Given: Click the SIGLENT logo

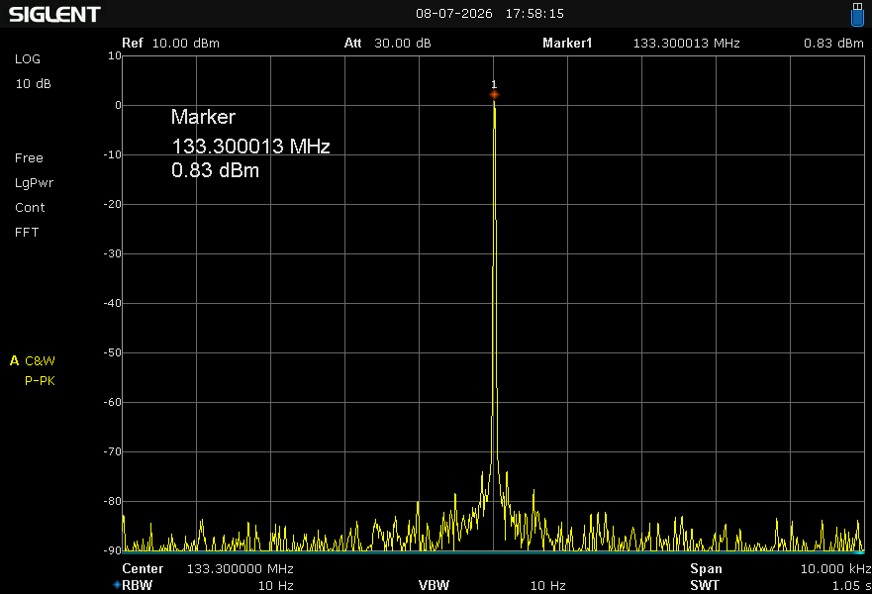Looking at the screenshot, I should [54, 15].
